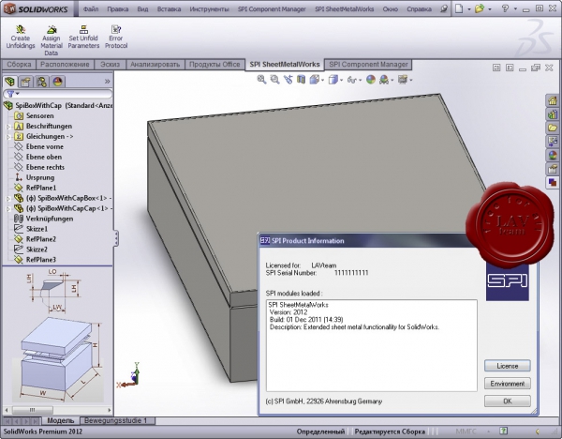Click the Create Unfoldings tool
The height and width of the screenshot is (439, 562).
click(x=21, y=37)
